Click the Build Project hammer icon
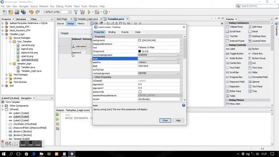The image size is (279, 157). pyautogui.click(x=76, y=12)
